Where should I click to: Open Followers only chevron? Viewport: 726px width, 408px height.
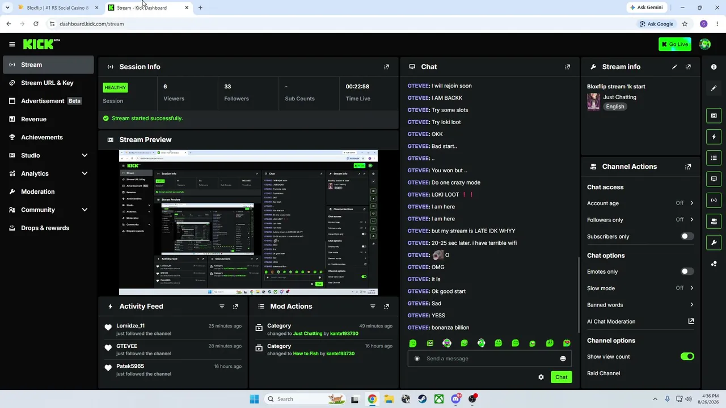coord(691,220)
